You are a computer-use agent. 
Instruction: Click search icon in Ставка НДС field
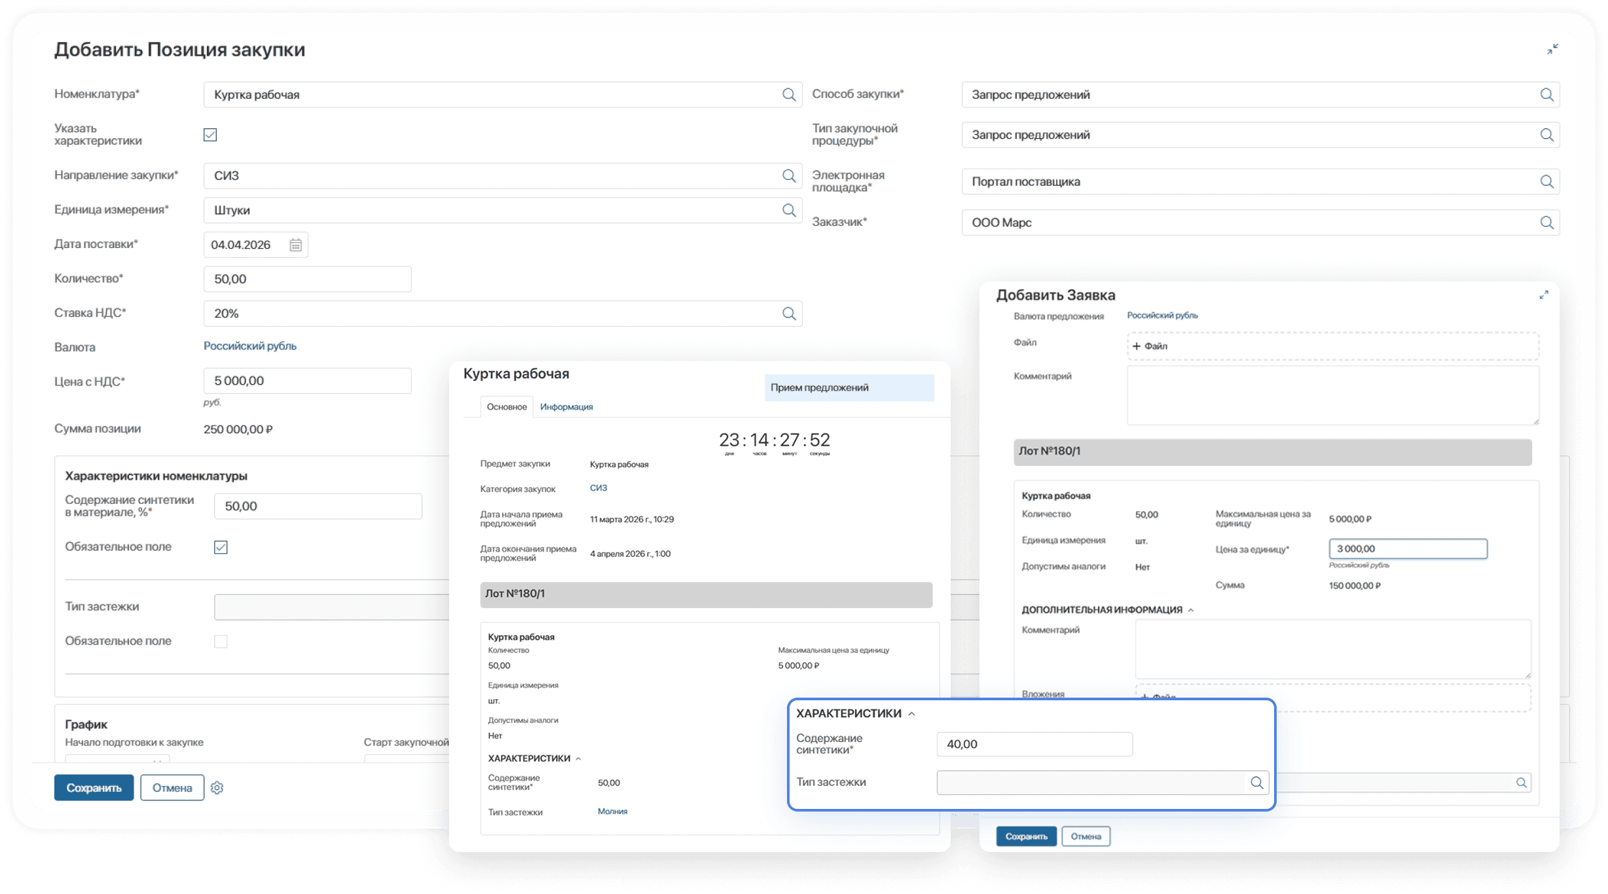[x=789, y=313]
